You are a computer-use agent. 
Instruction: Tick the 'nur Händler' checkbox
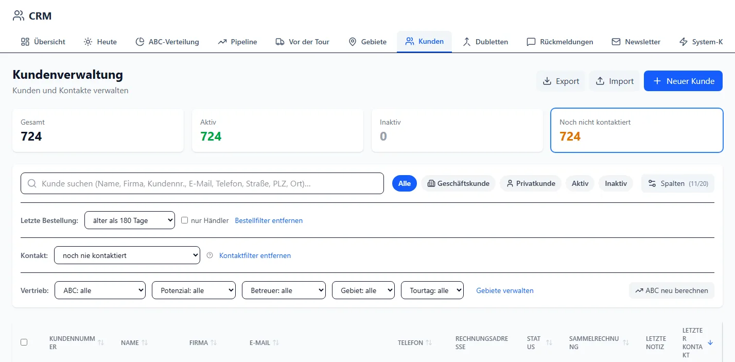(x=185, y=220)
